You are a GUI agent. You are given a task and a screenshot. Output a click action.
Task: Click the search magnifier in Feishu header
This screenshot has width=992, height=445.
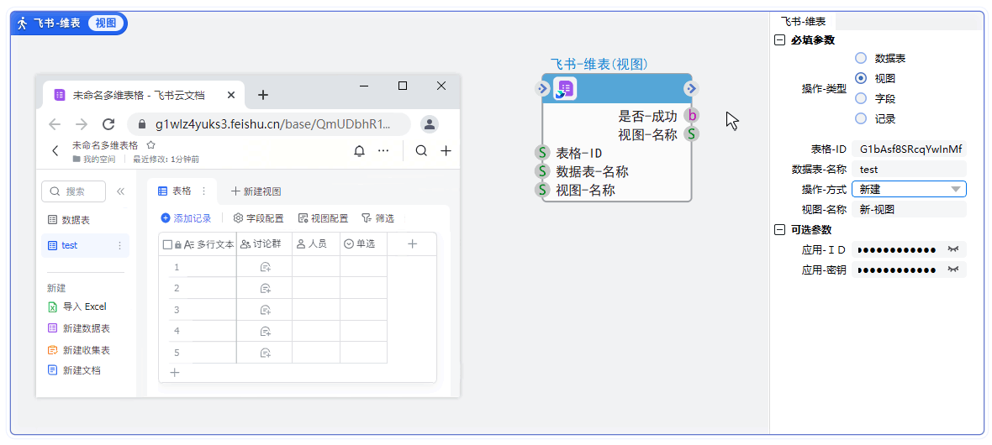coord(421,151)
